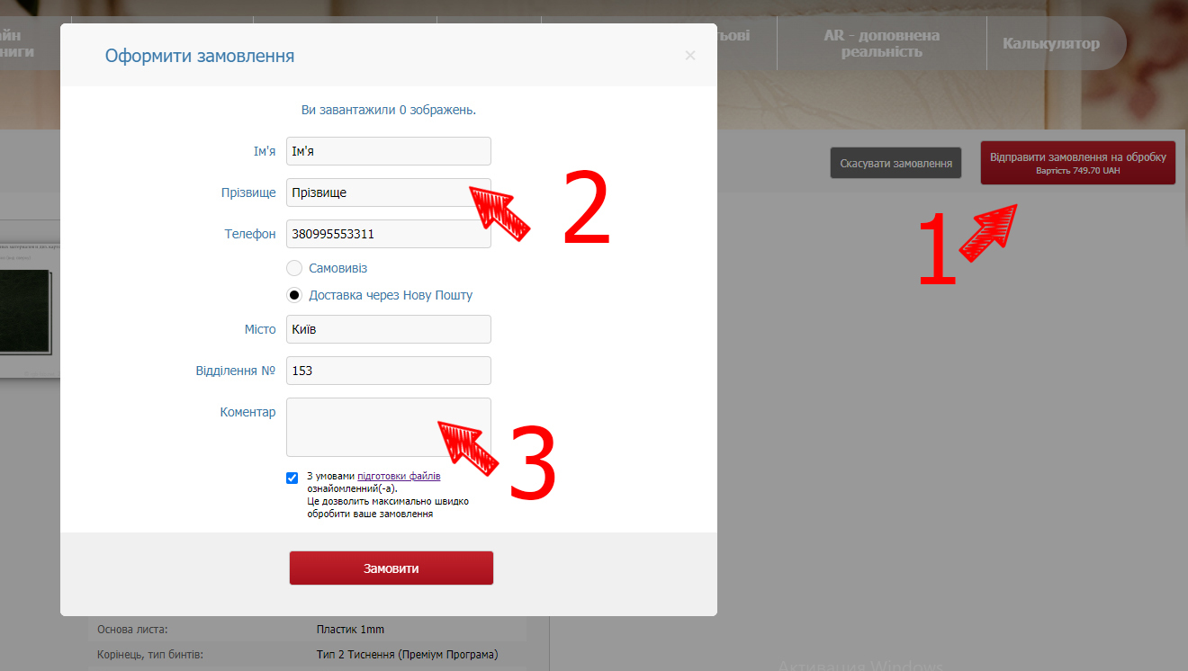The height and width of the screenshot is (671, 1188).
Task: Click the 'Тип 2 Тиснення (Преміум Програма)' row value
Action: 407,654
